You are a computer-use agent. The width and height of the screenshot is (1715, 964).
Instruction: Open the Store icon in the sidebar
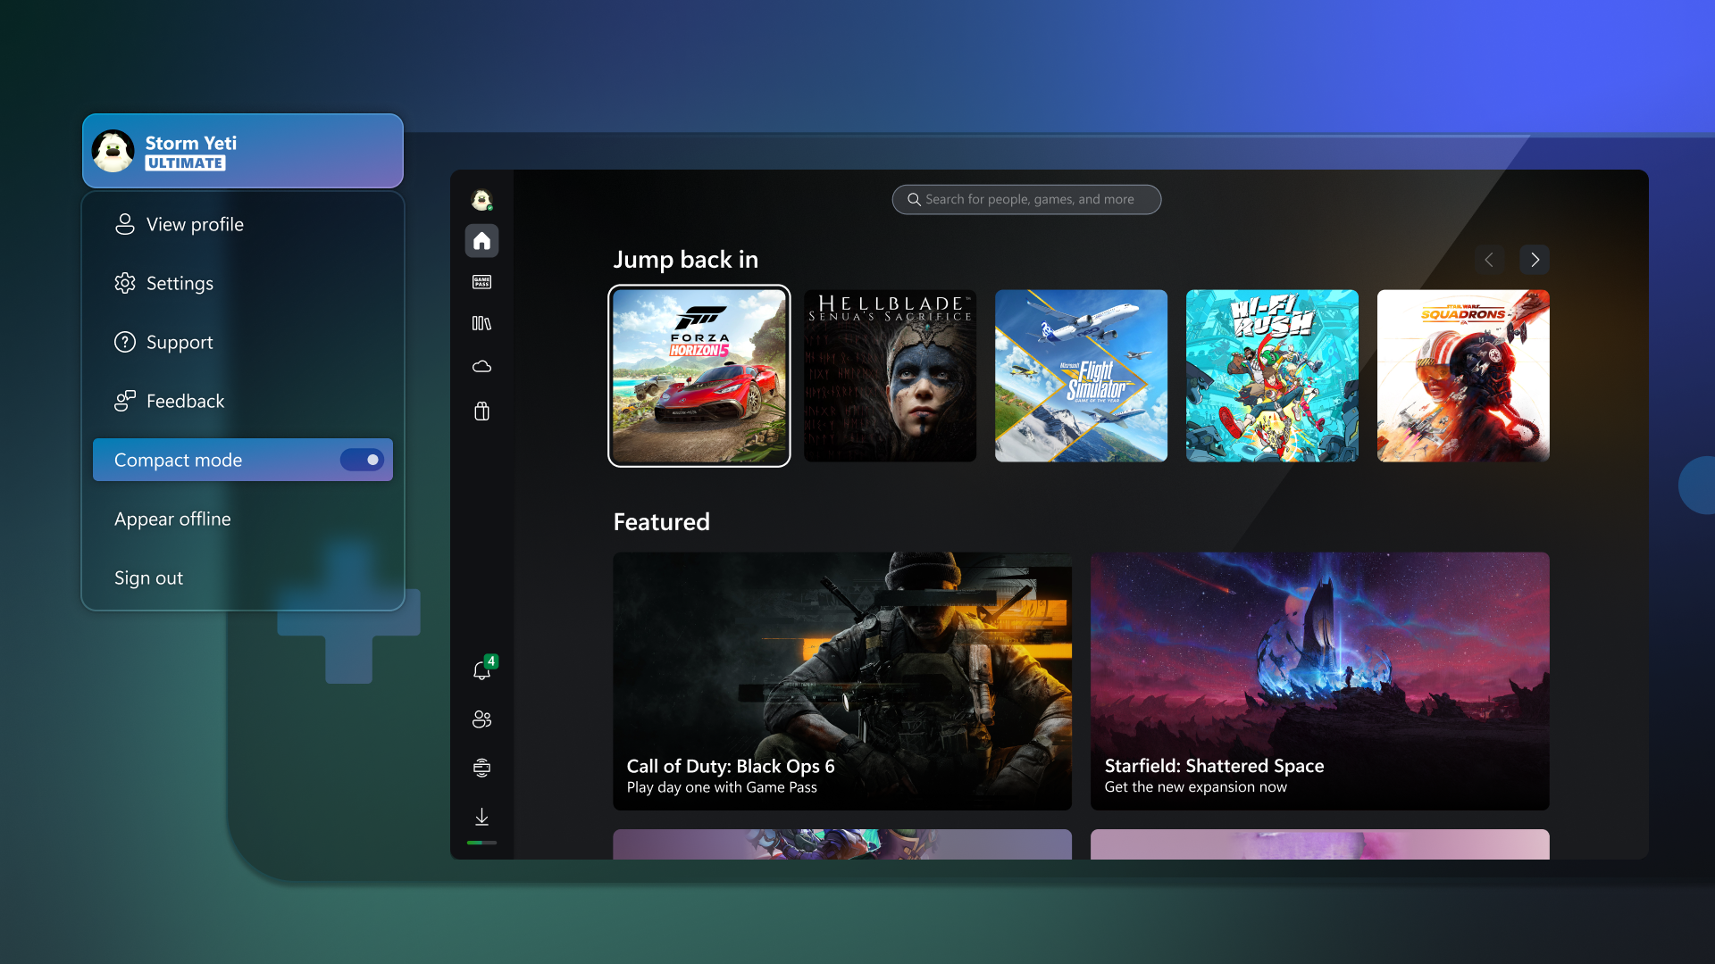click(x=481, y=411)
